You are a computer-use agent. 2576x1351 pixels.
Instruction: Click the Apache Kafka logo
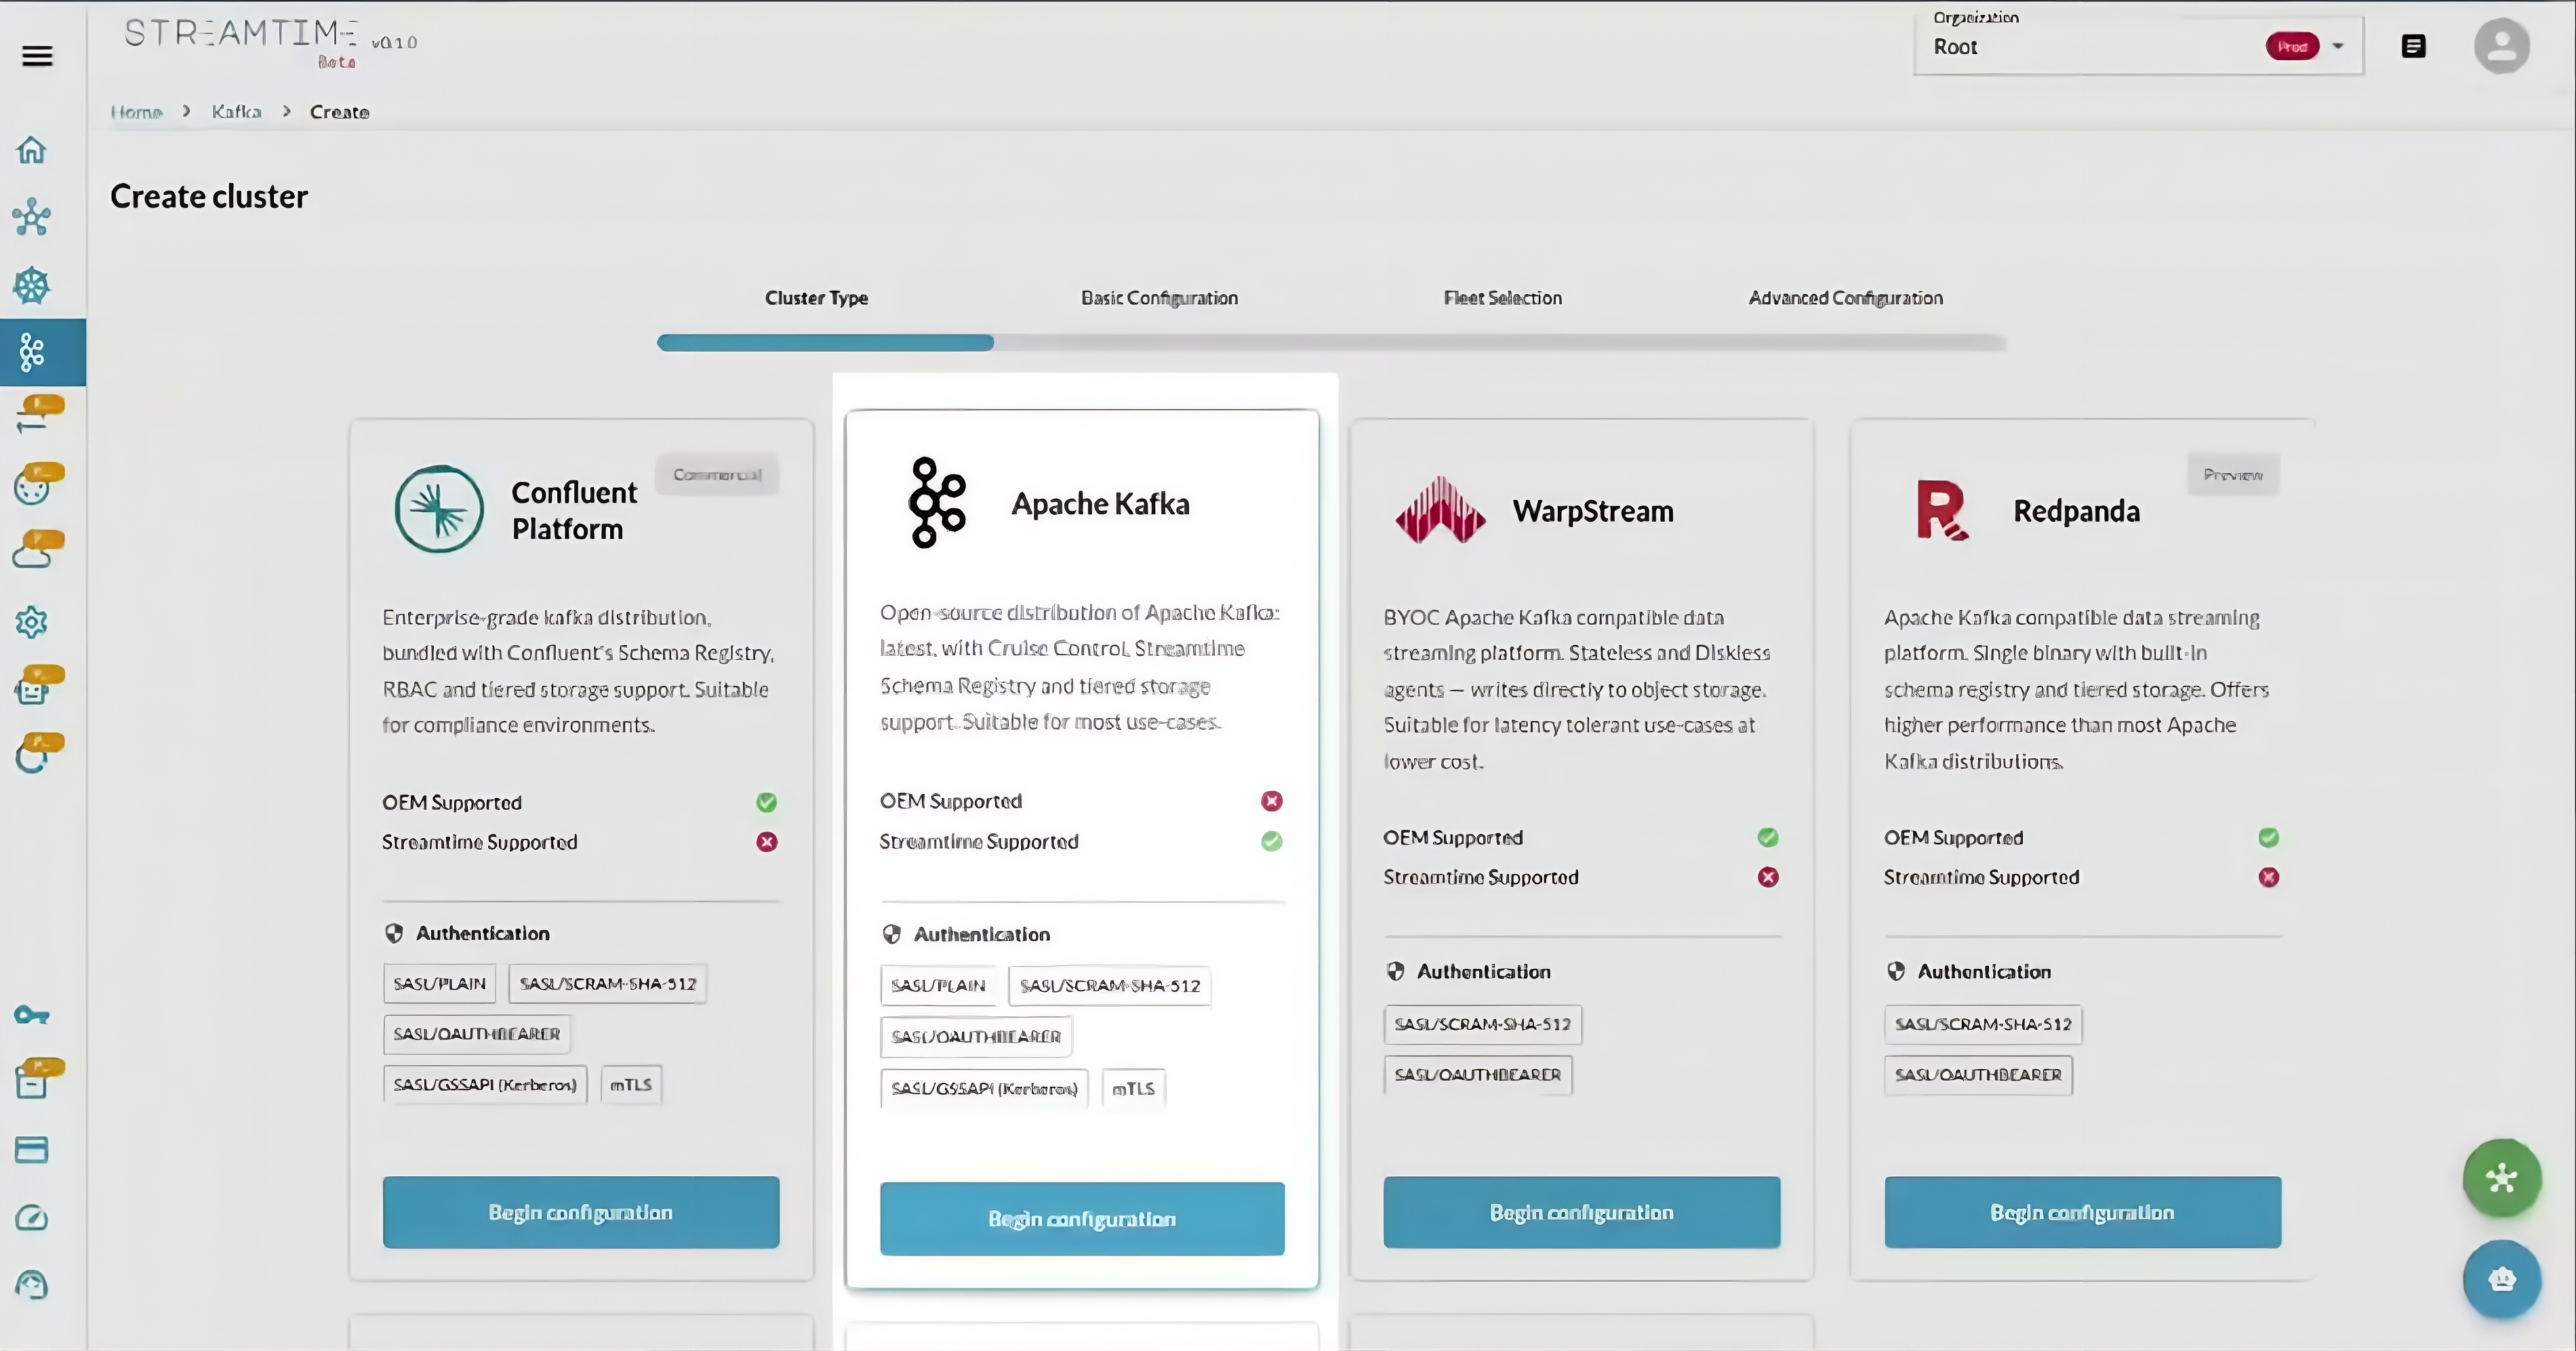937,503
